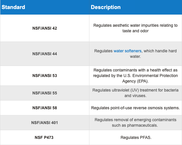Click the emerging contaminants description
This screenshot has width=182, height=145.
(135, 120)
